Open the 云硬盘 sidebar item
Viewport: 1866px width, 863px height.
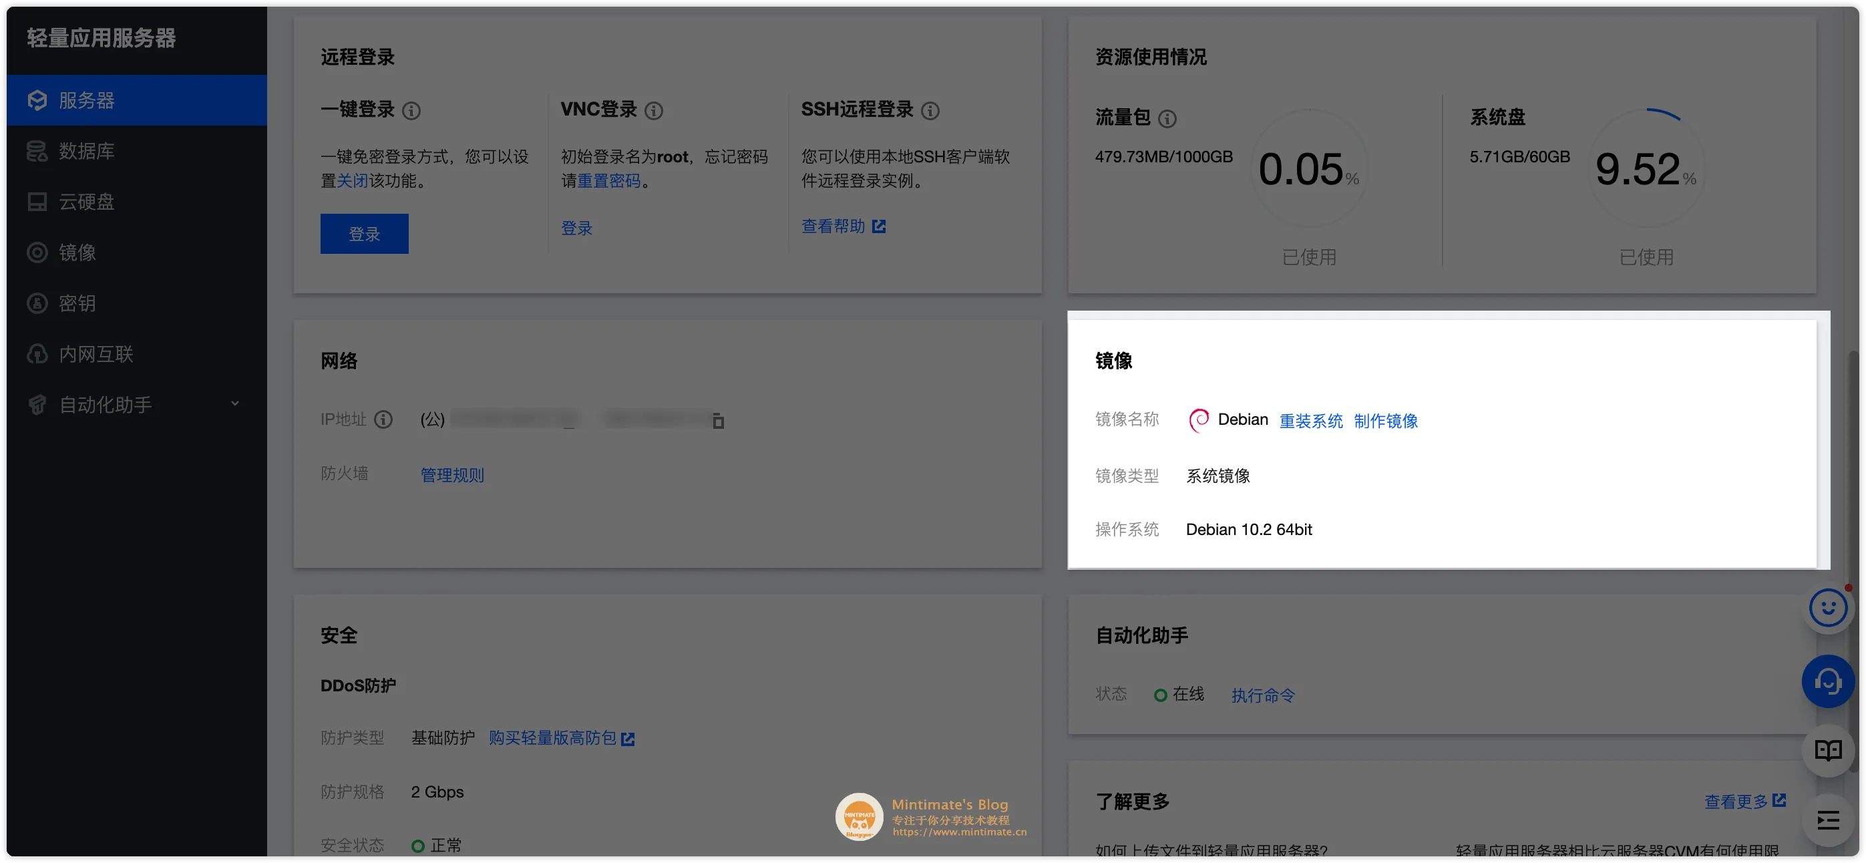[x=136, y=202]
